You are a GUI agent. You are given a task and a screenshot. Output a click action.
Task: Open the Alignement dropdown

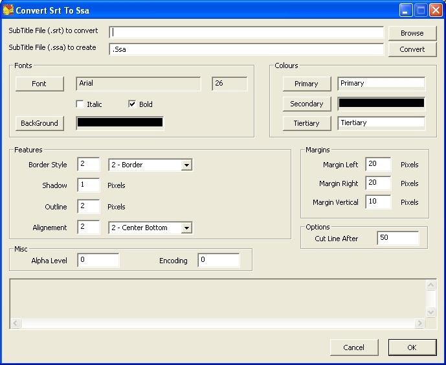(x=186, y=228)
